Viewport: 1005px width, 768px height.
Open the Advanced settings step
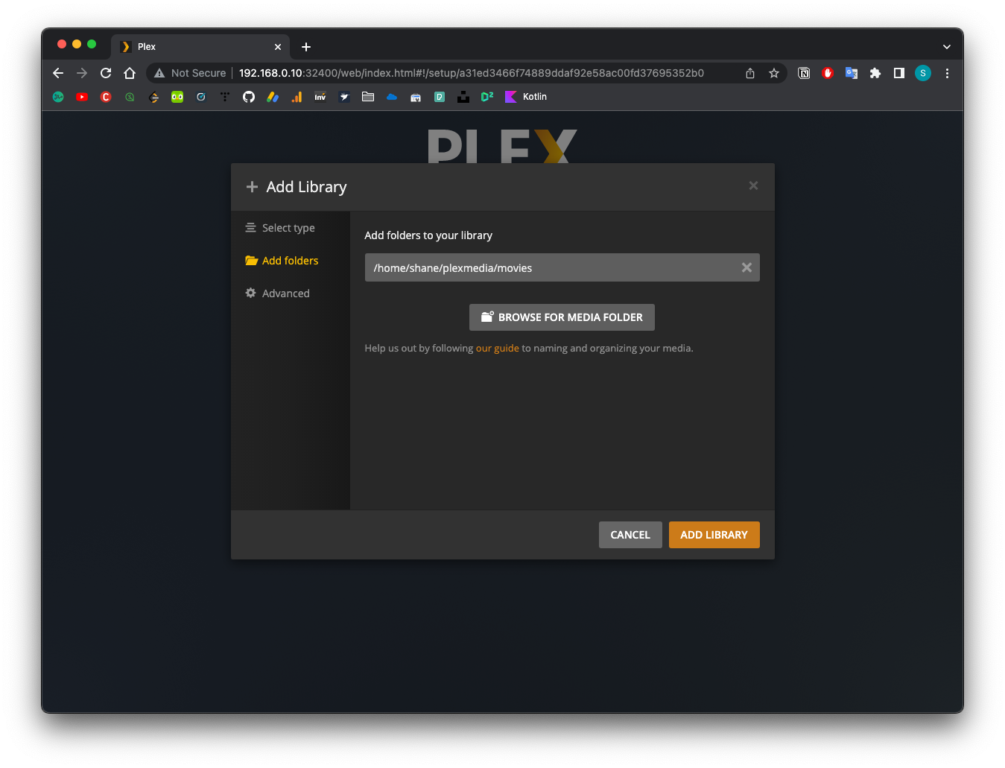pos(277,293)
